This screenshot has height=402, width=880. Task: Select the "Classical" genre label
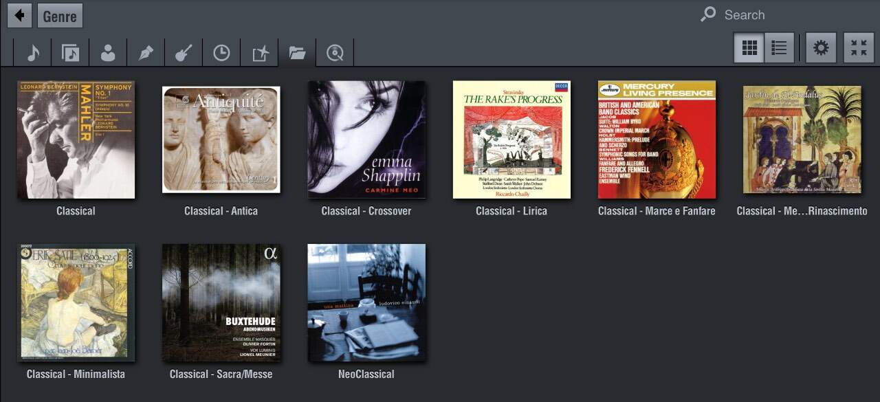(76, 211)
